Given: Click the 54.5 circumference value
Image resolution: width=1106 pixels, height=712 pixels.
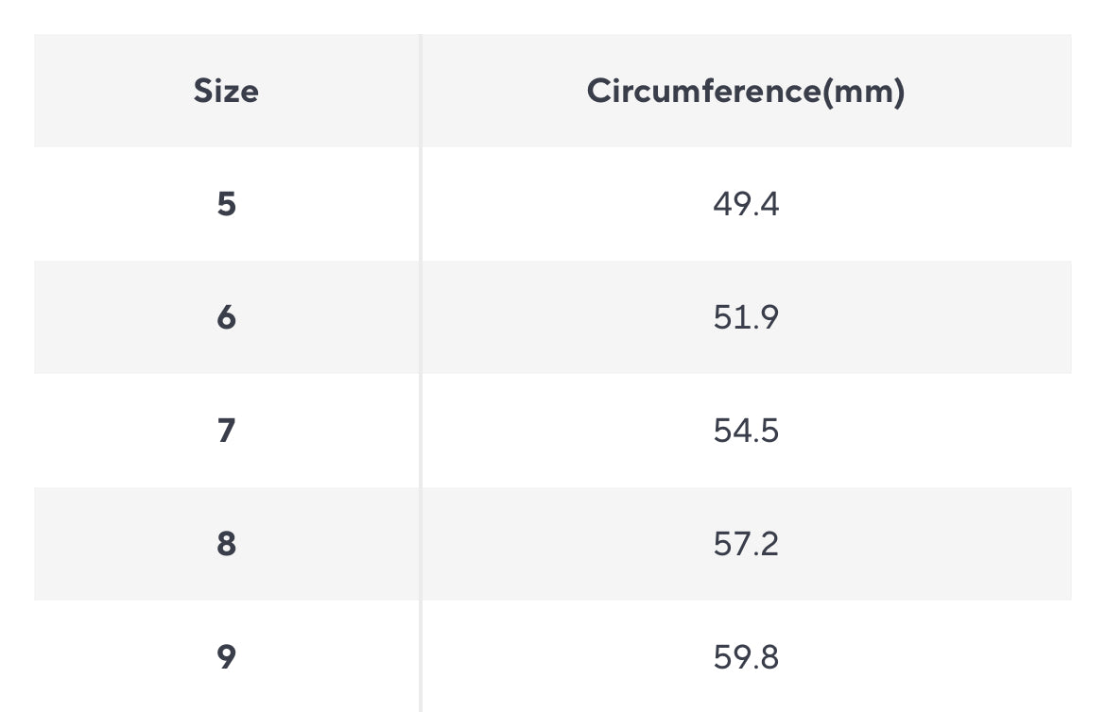Looking at the screenshot, I should tap(746, 431).
